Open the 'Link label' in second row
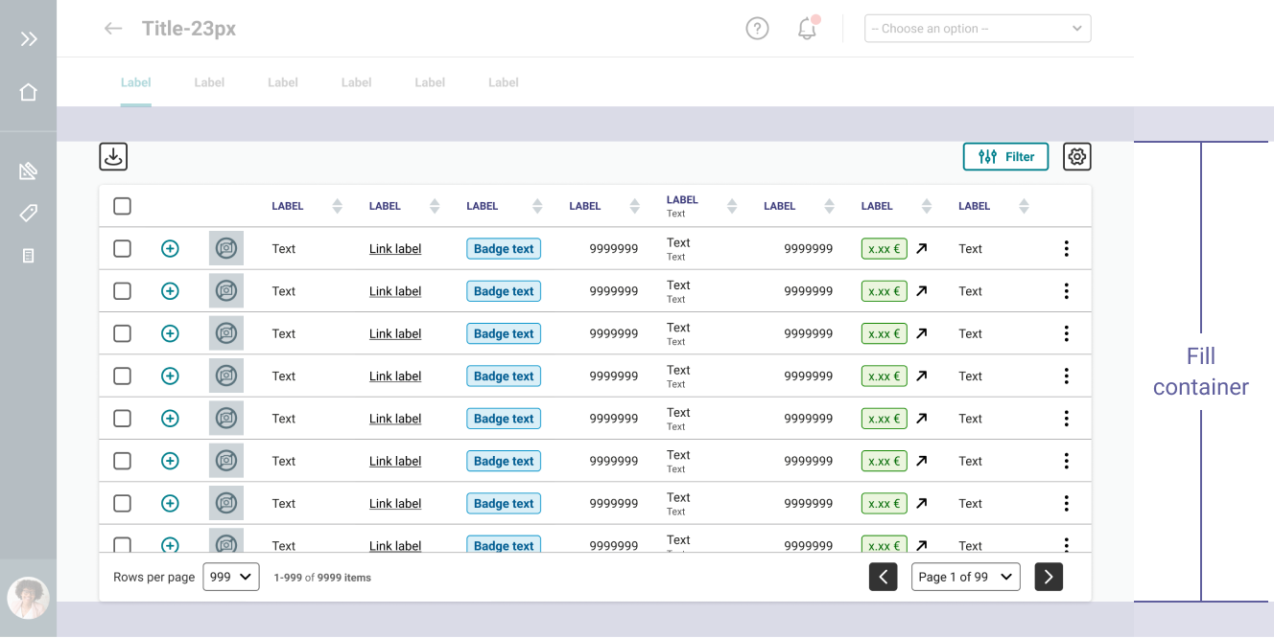Image resolution: width=1274 pixels, height=638 pixels. click(x=395, y=291)
